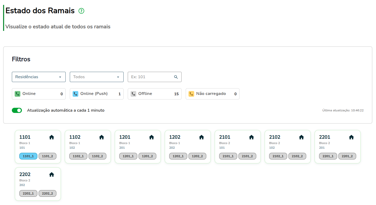Select extension chip 2201_1
Screen dimensions: 376x205
coord(328,156)
